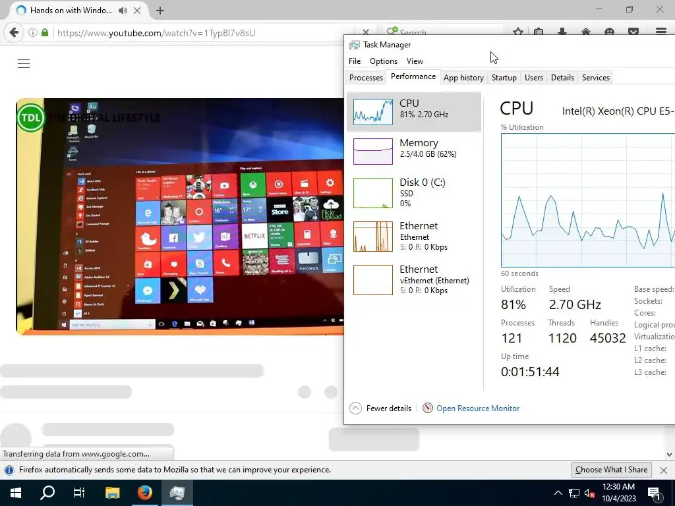Bookmark this page with the star icon
This screenshot has height=506, width=675.
pyautogui.click(x=518, y=32)
